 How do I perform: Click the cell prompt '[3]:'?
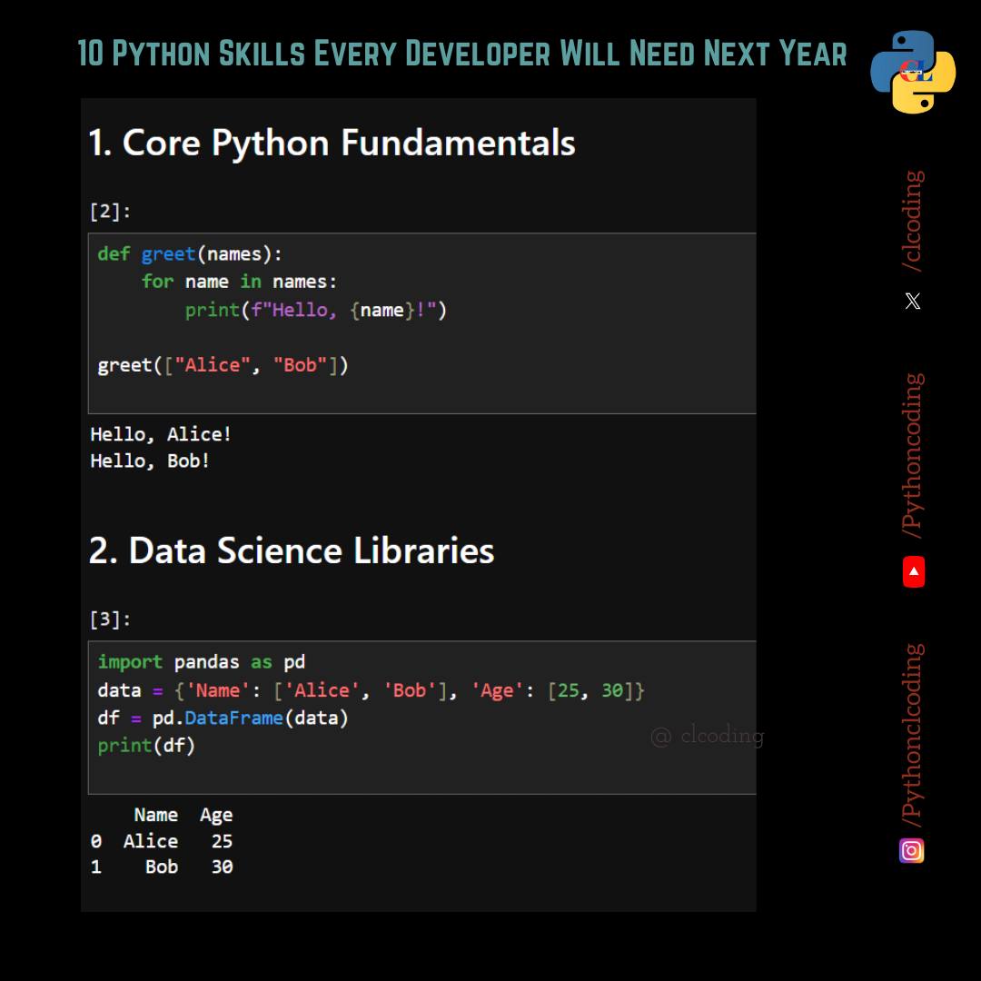tap(110, 619)
